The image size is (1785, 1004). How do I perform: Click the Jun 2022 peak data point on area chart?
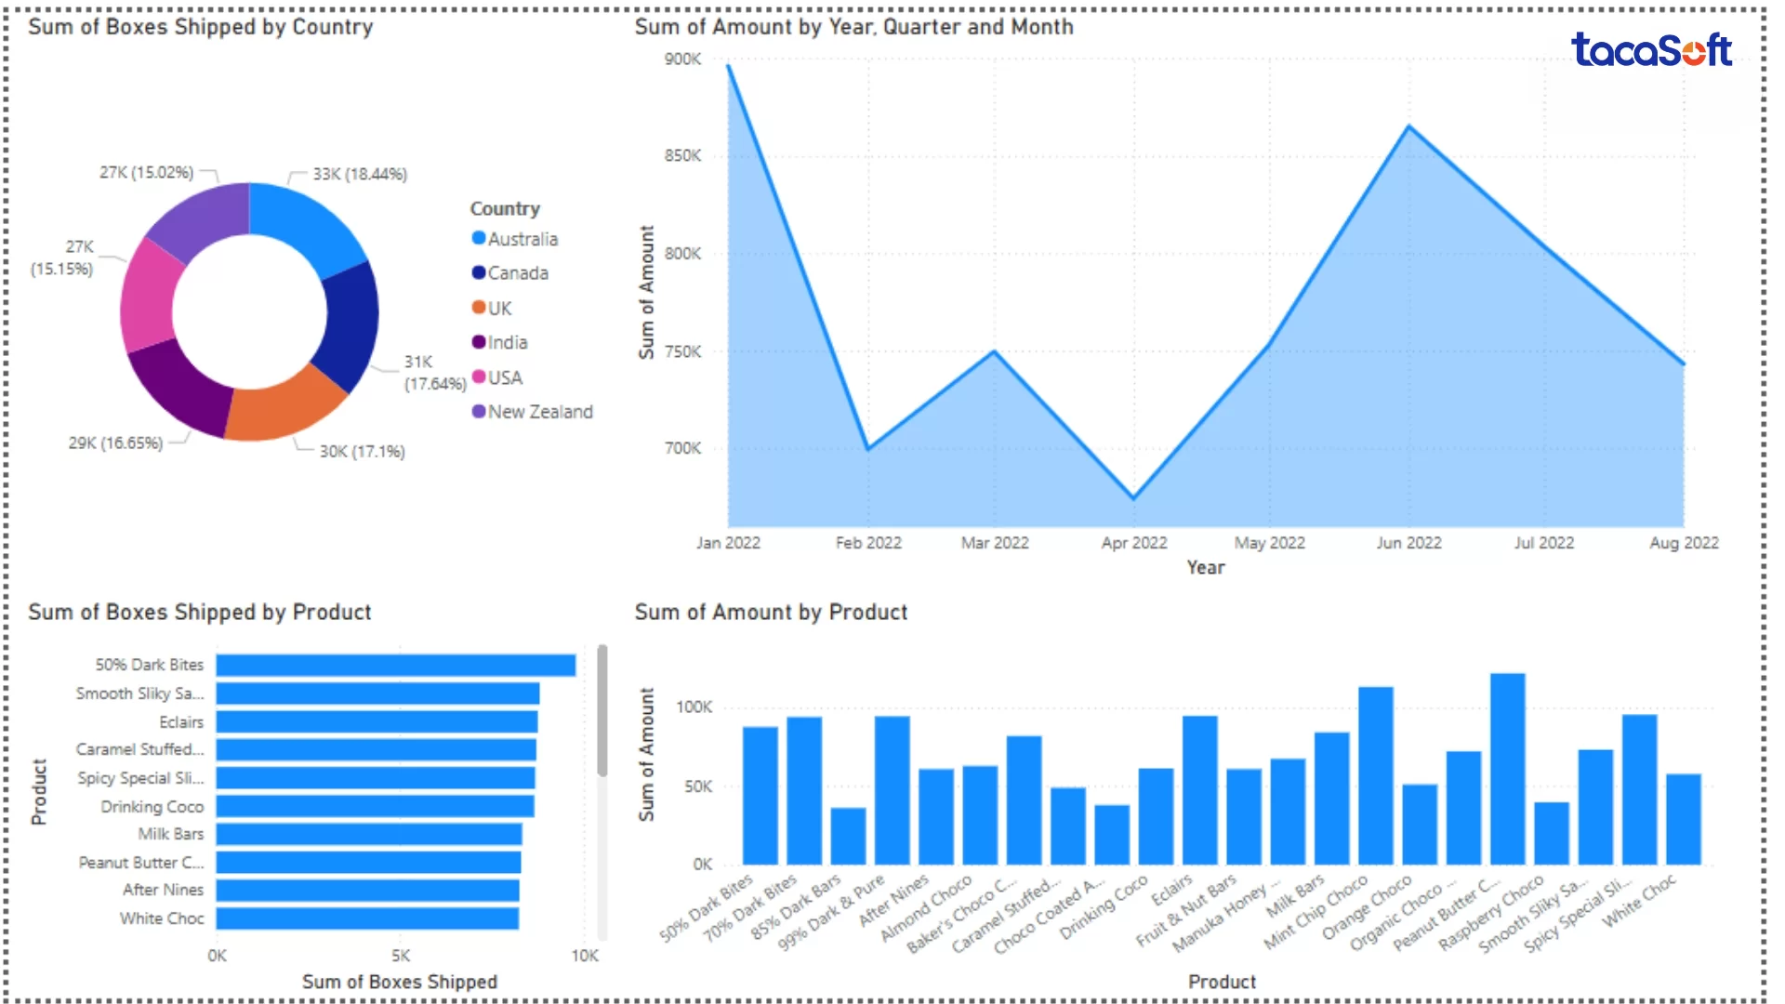coord(1409,125)
